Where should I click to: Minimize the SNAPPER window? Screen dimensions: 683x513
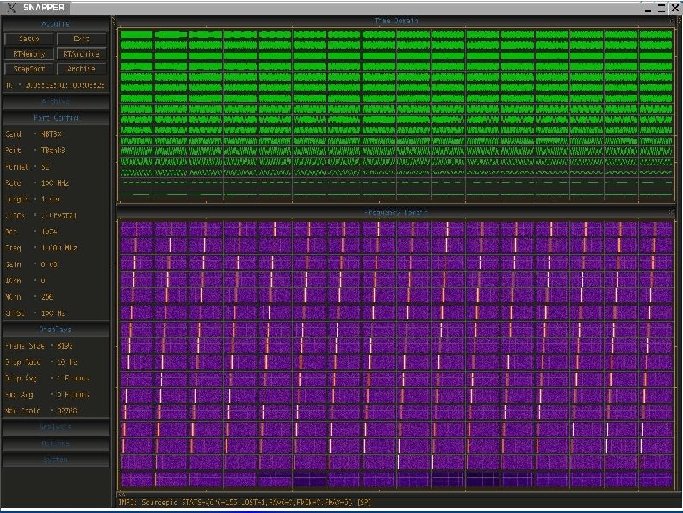pos(649,9)
